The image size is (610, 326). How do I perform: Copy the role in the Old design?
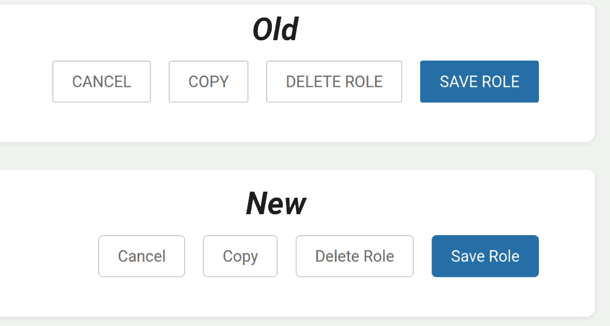tap(208, 81)
